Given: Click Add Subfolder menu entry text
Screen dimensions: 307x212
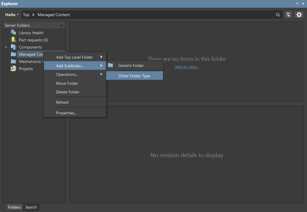Looking at the screenshot, I should point(70,66).
